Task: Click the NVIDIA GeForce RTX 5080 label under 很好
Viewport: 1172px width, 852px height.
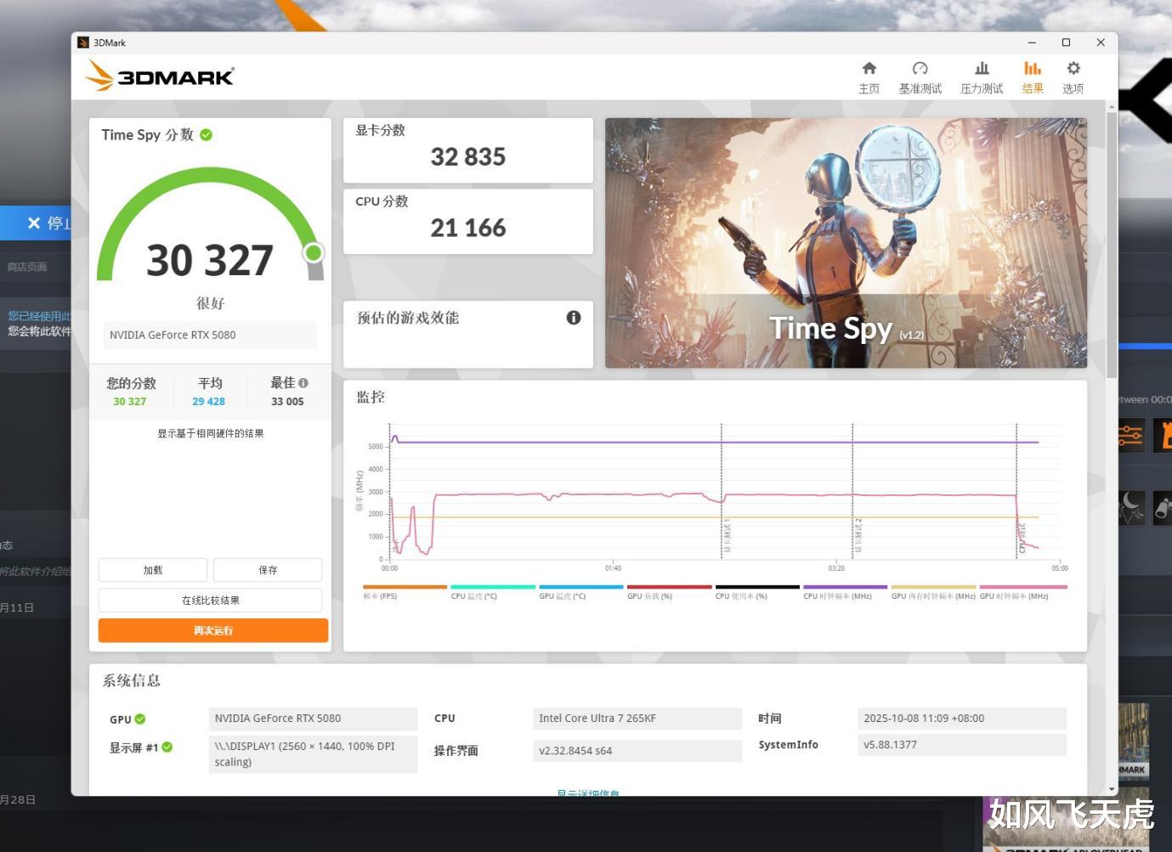Action: pos(210,335)
